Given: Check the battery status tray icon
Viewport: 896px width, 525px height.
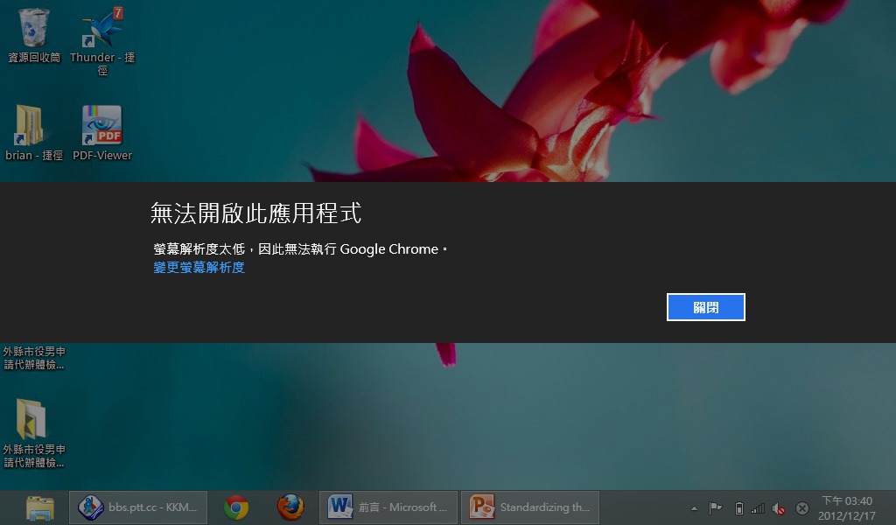Looking at the screenshot, I should click(x=738, y=507).
